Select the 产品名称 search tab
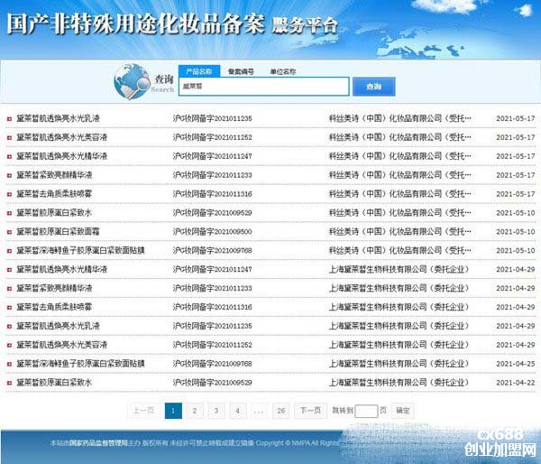 pyautogui.click(x=199, y=71)
